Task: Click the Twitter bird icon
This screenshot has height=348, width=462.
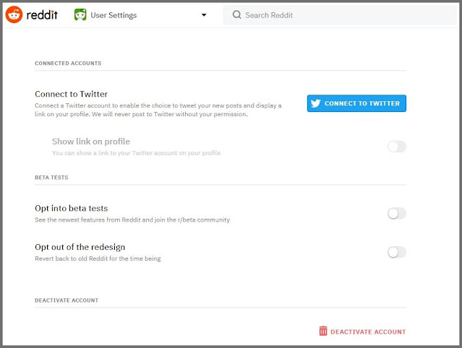Action: [315, 103]
